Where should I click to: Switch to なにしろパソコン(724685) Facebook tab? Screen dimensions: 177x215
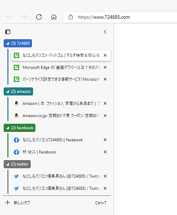click(x=61, y=140)
